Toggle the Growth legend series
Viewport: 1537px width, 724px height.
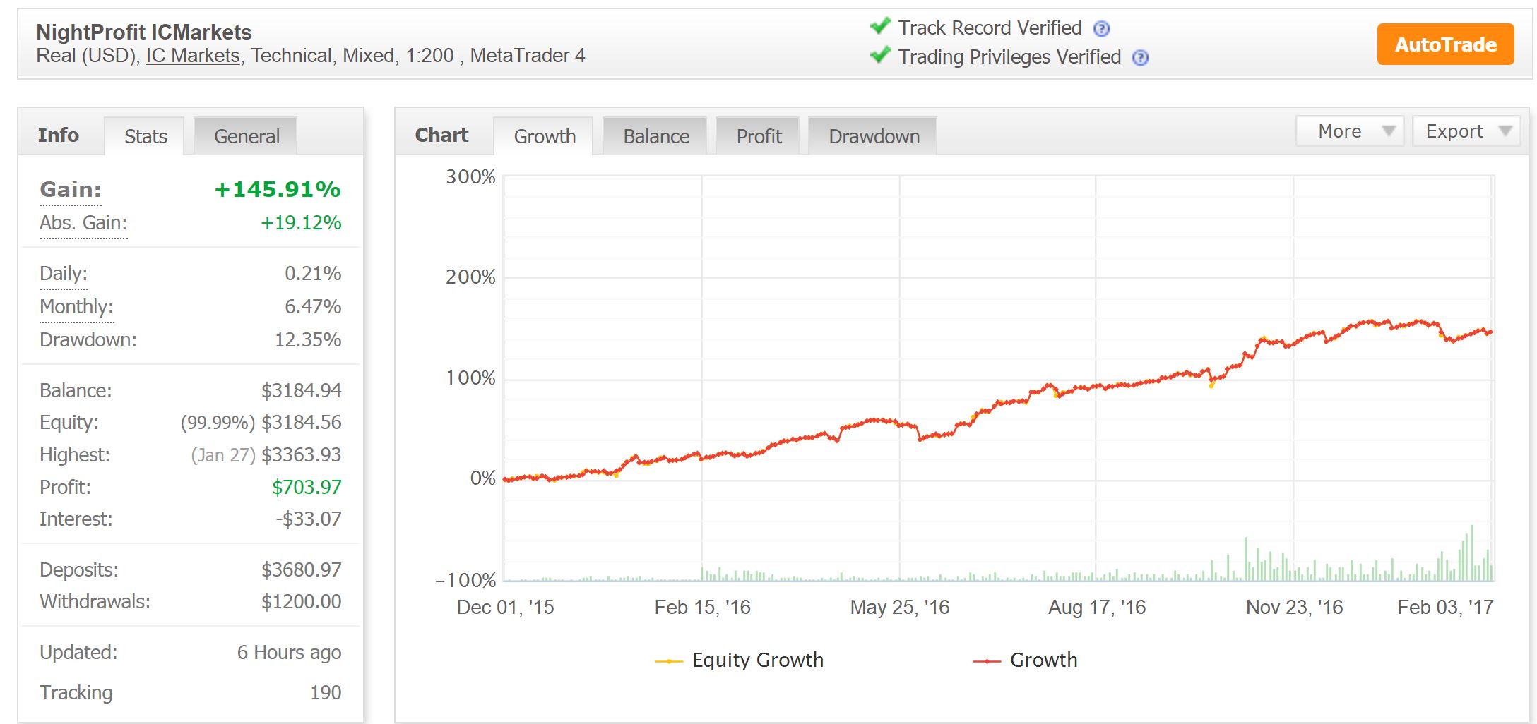coord(1025,660)
